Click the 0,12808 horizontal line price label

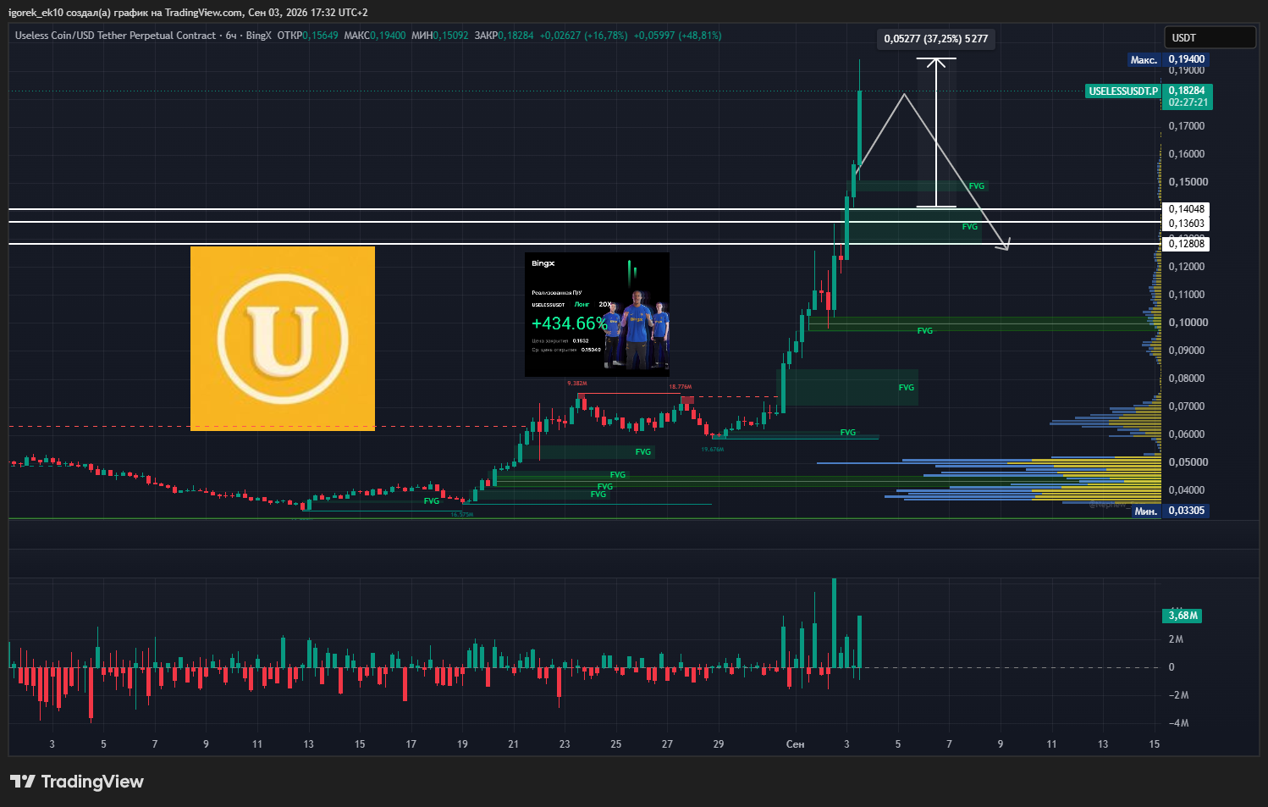(x=1187, y=244)
